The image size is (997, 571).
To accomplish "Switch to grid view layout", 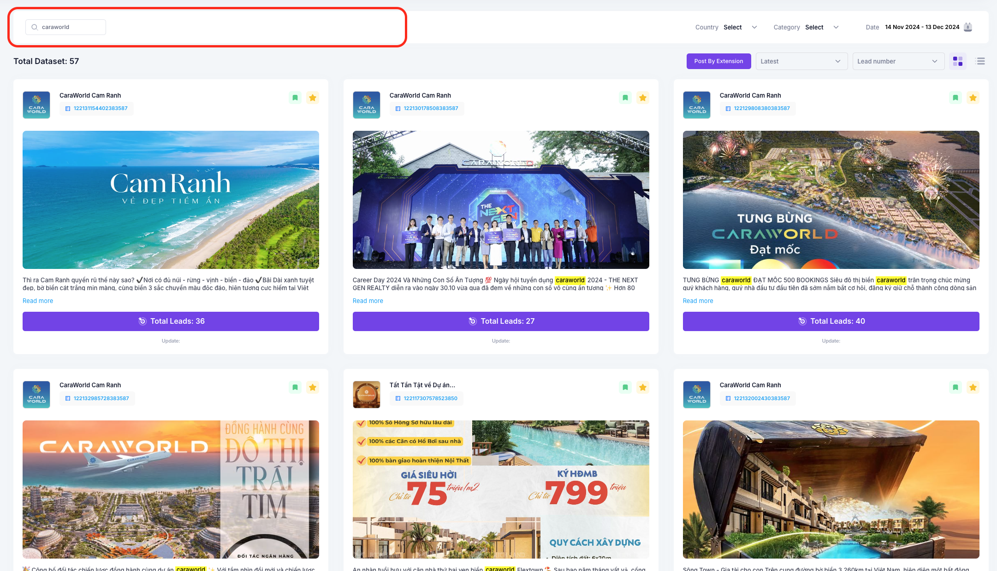I will [x=958, y=61].
